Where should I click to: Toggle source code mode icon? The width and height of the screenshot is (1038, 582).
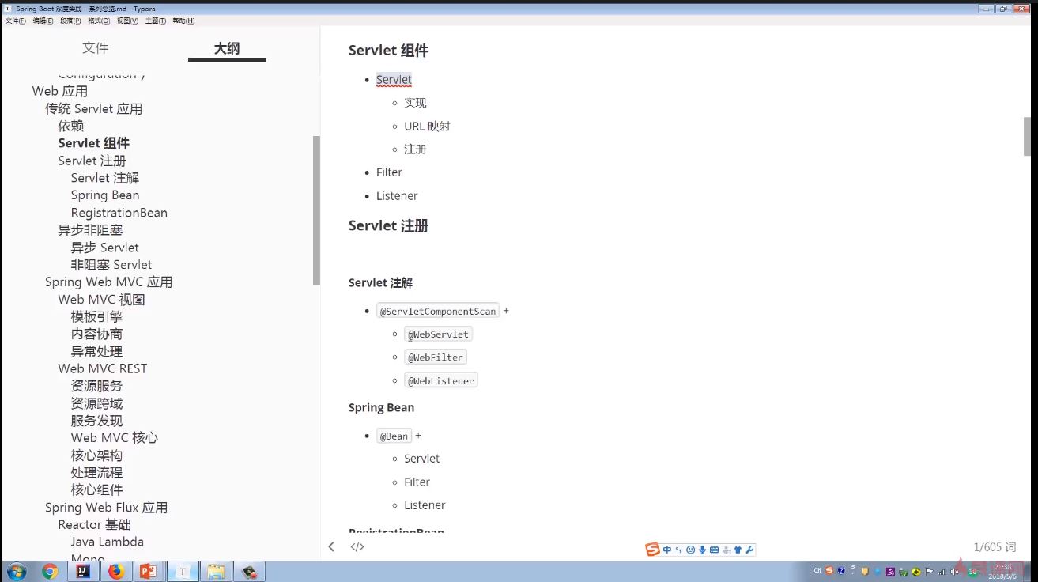pyautogui.click(x=357, y=546)
